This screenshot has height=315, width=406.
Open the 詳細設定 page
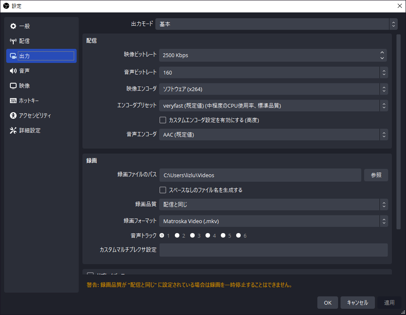point(41,130)
